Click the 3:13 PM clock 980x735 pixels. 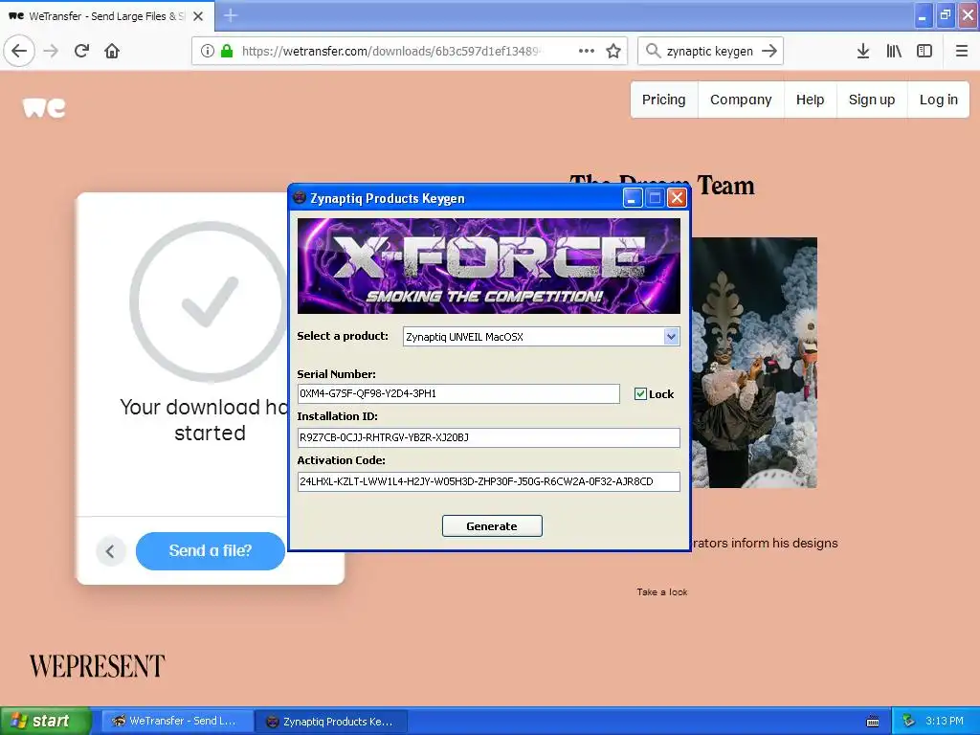coord(945,721)
